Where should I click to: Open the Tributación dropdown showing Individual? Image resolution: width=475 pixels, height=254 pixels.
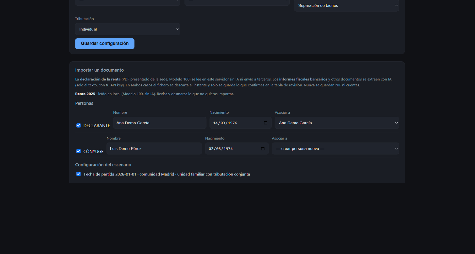click(x=128, y=29)
